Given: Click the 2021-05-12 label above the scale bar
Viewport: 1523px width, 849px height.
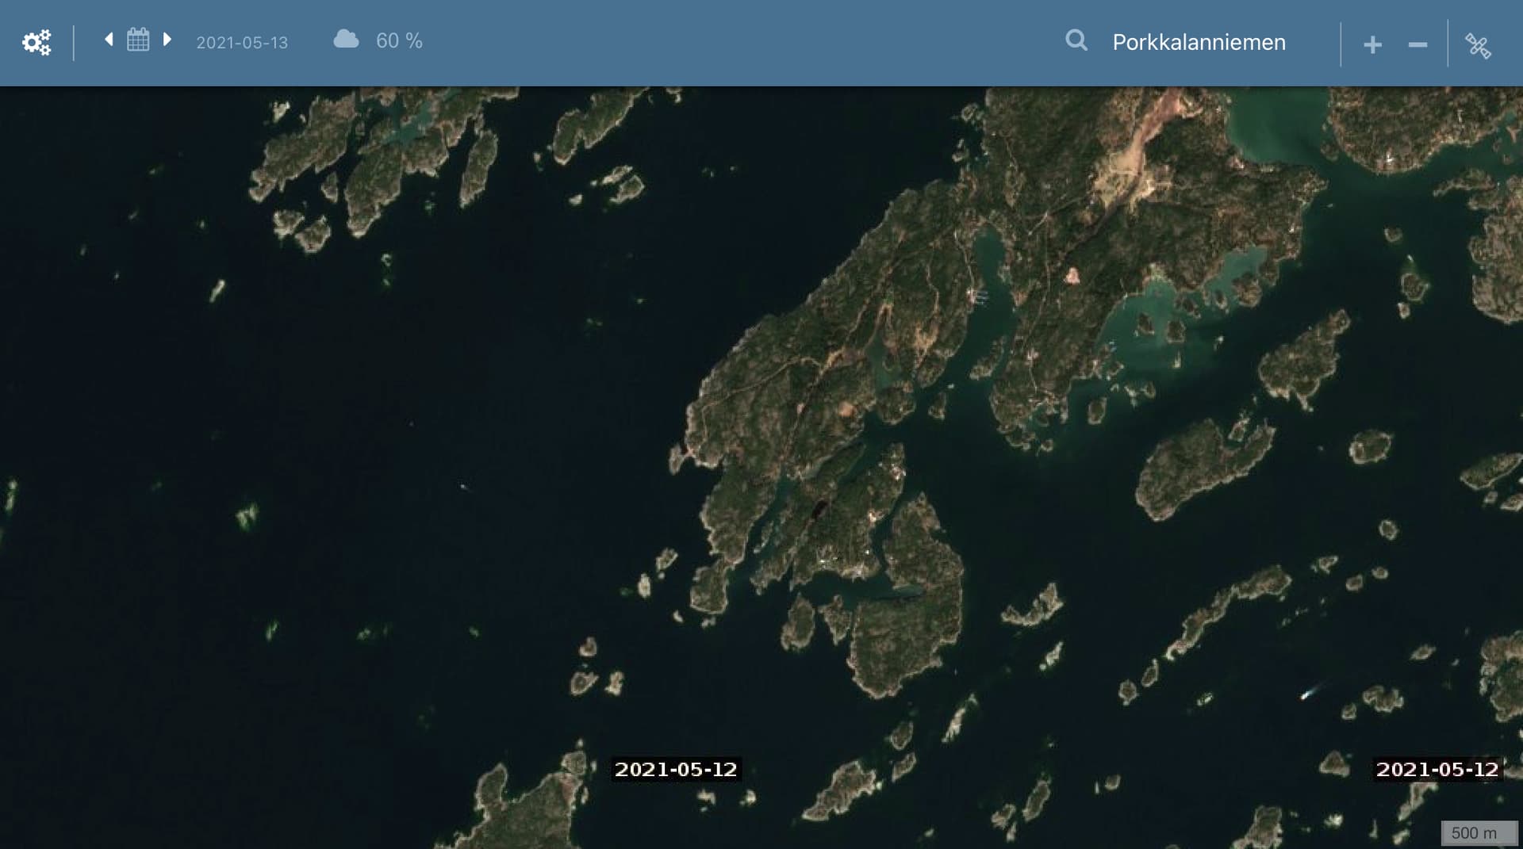Looking at the screenshot, I should tap(1437, 769).
